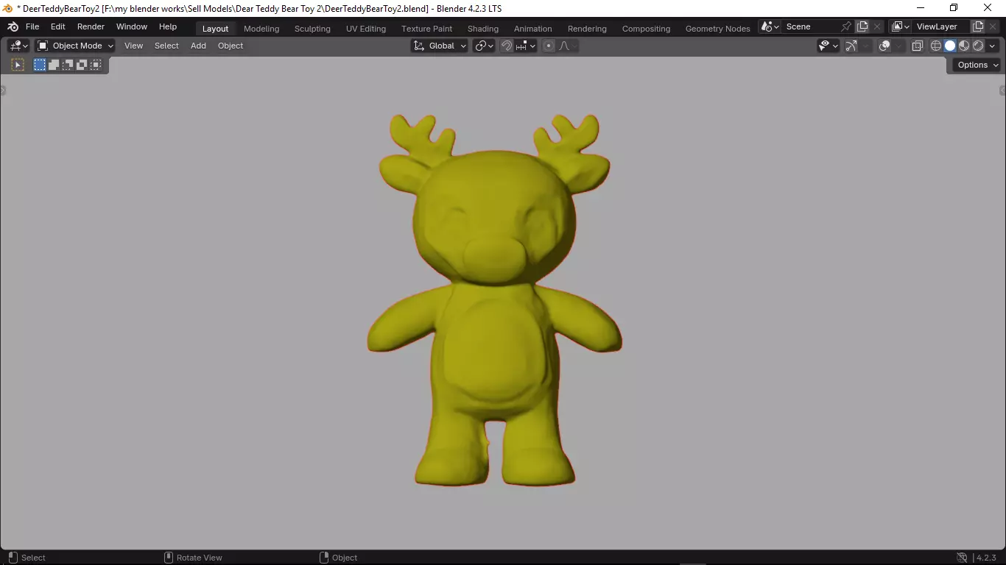Viewport: 1006px width, 565px height.
Task: Toggle X-Ray mode
Action: pos(918,46)
